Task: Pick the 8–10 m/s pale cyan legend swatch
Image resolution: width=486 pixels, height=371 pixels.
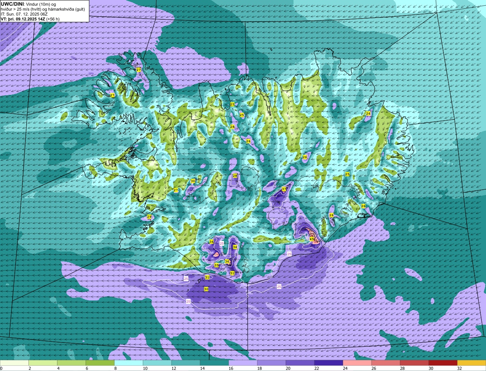Action: pyautogui.click(x=129, y=363)
